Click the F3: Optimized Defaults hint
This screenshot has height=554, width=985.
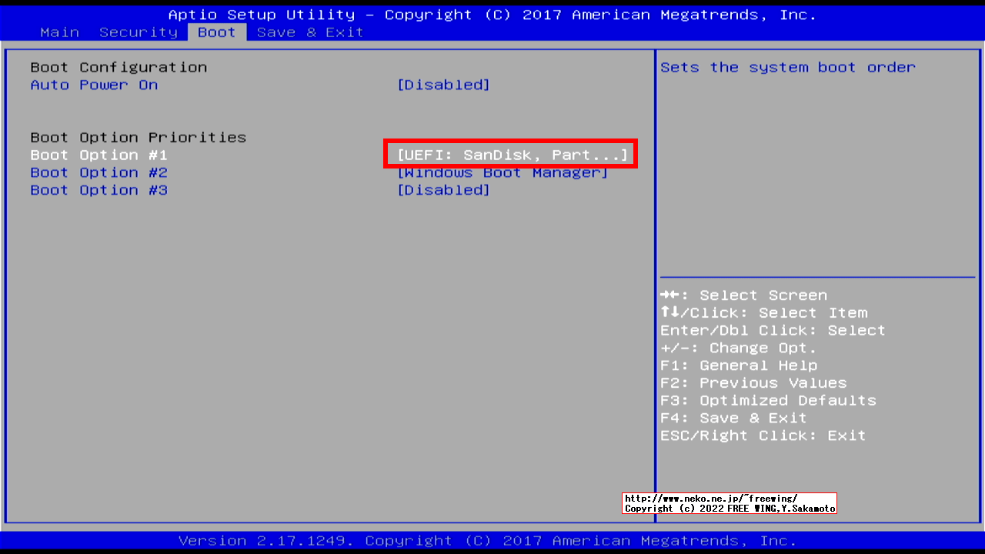click(768, 401)
